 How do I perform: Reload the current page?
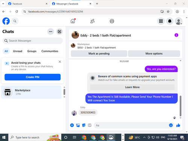point(17,12)
